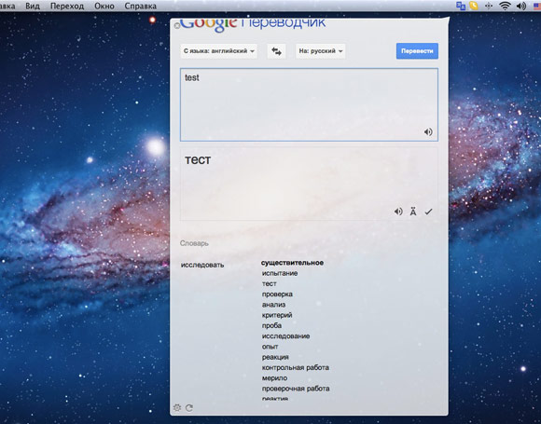
Task: Select dictionary entry 'испытание'
Action: 280,273
